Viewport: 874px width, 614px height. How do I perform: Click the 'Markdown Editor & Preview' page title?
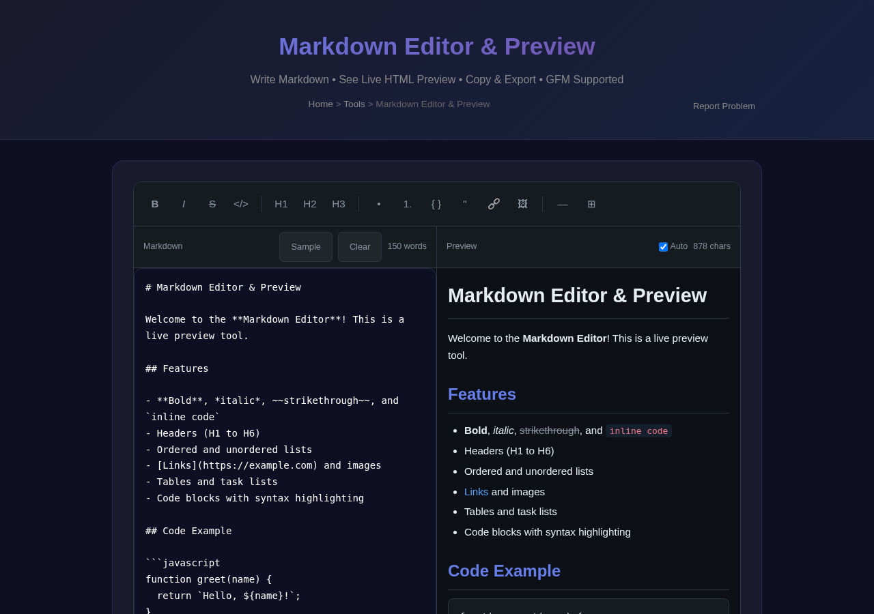(437, 46)
